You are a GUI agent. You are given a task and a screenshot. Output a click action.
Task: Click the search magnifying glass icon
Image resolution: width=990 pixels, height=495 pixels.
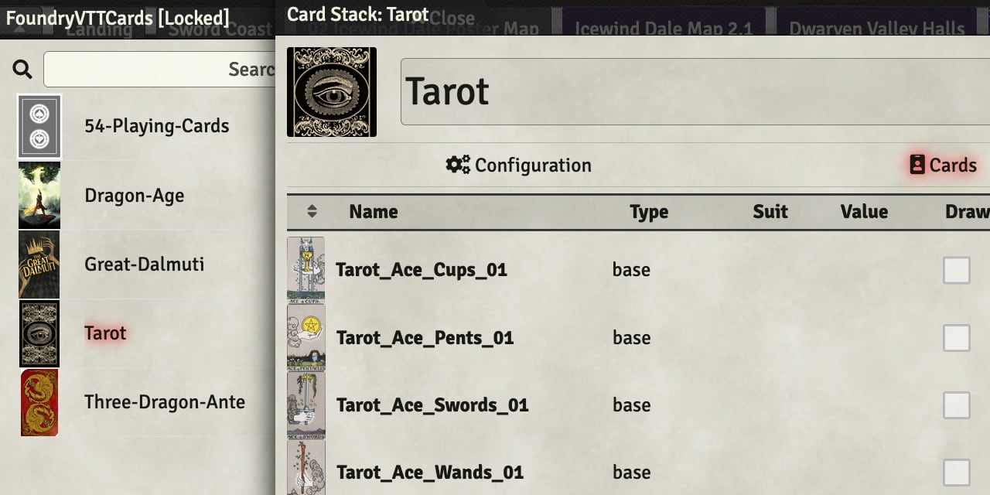click(22, 68)
